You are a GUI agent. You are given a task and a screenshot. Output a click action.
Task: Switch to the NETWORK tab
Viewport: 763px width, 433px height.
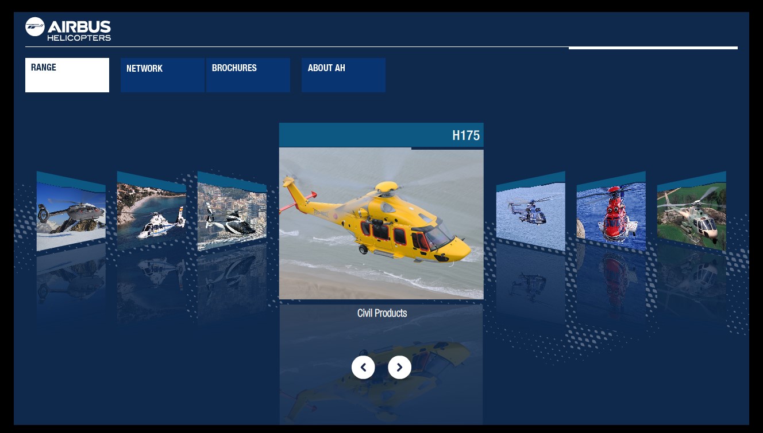[163, 75]
